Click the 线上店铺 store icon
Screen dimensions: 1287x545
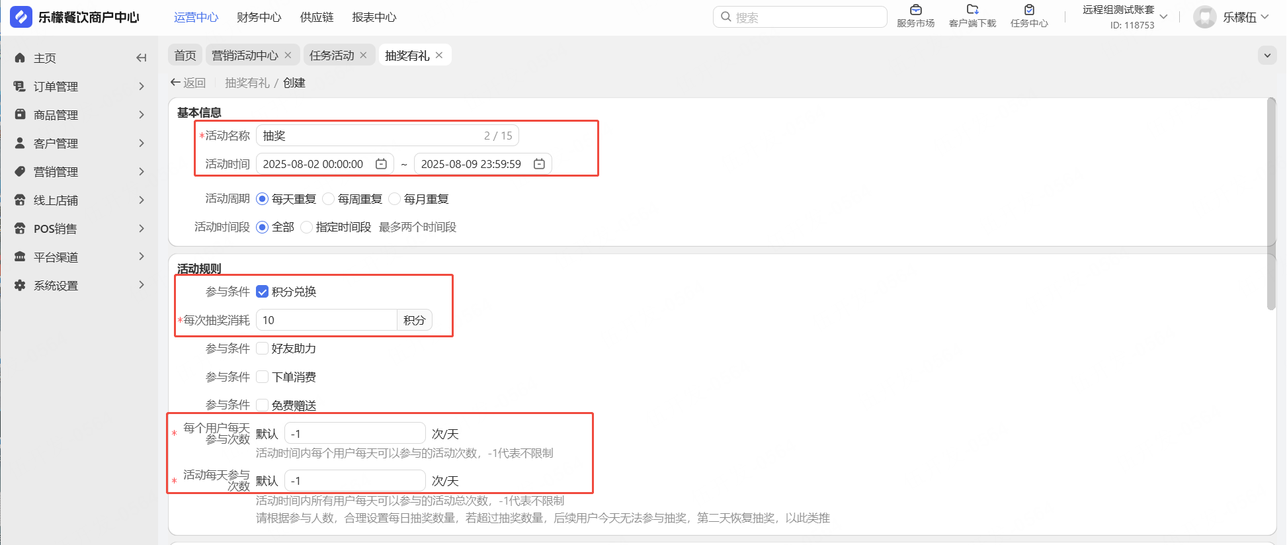click(20, 200)
